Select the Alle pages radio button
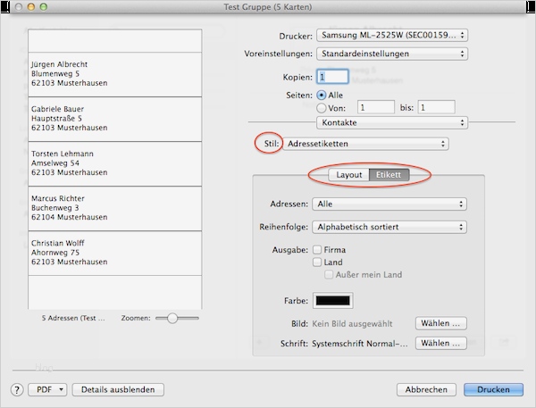The image size is (536, 408). coord(322,95)
